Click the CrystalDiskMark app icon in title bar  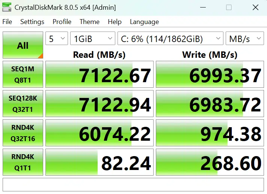click(7, 8)
